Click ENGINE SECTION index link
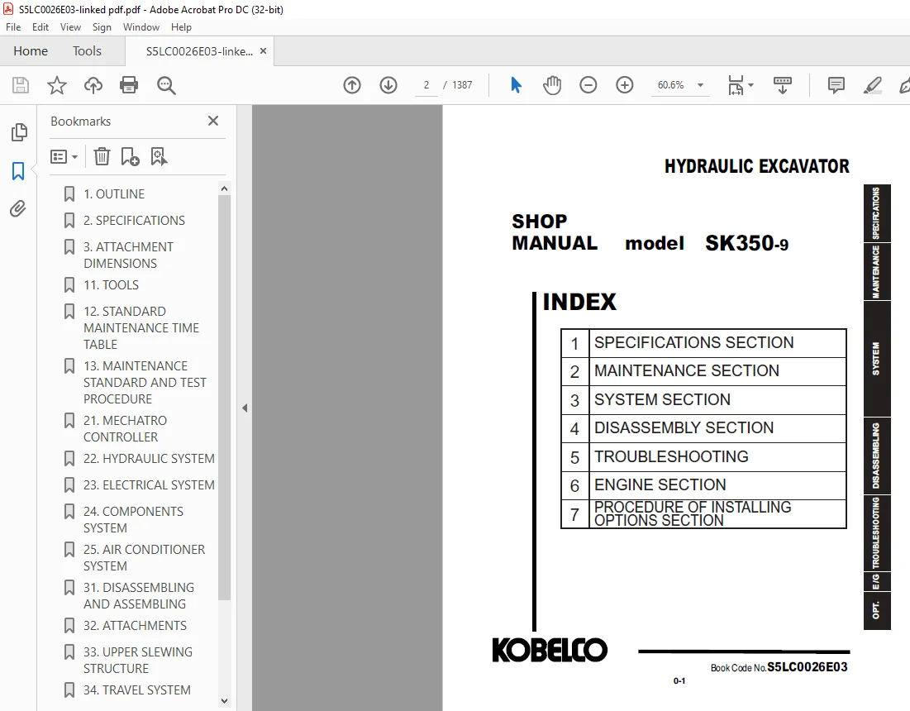Image resolution: width=910 pixels, height=711 pixels. [x=660, y=484]
